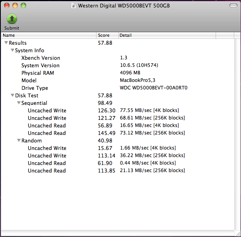The width and height of the screenshot is (241, 237).
Task: Select Uncached Write row scoring 121.27
Action: click(x=118, y=118)
